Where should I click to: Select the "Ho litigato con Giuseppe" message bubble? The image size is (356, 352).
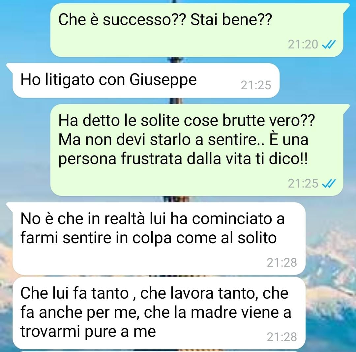coord(146,80)
